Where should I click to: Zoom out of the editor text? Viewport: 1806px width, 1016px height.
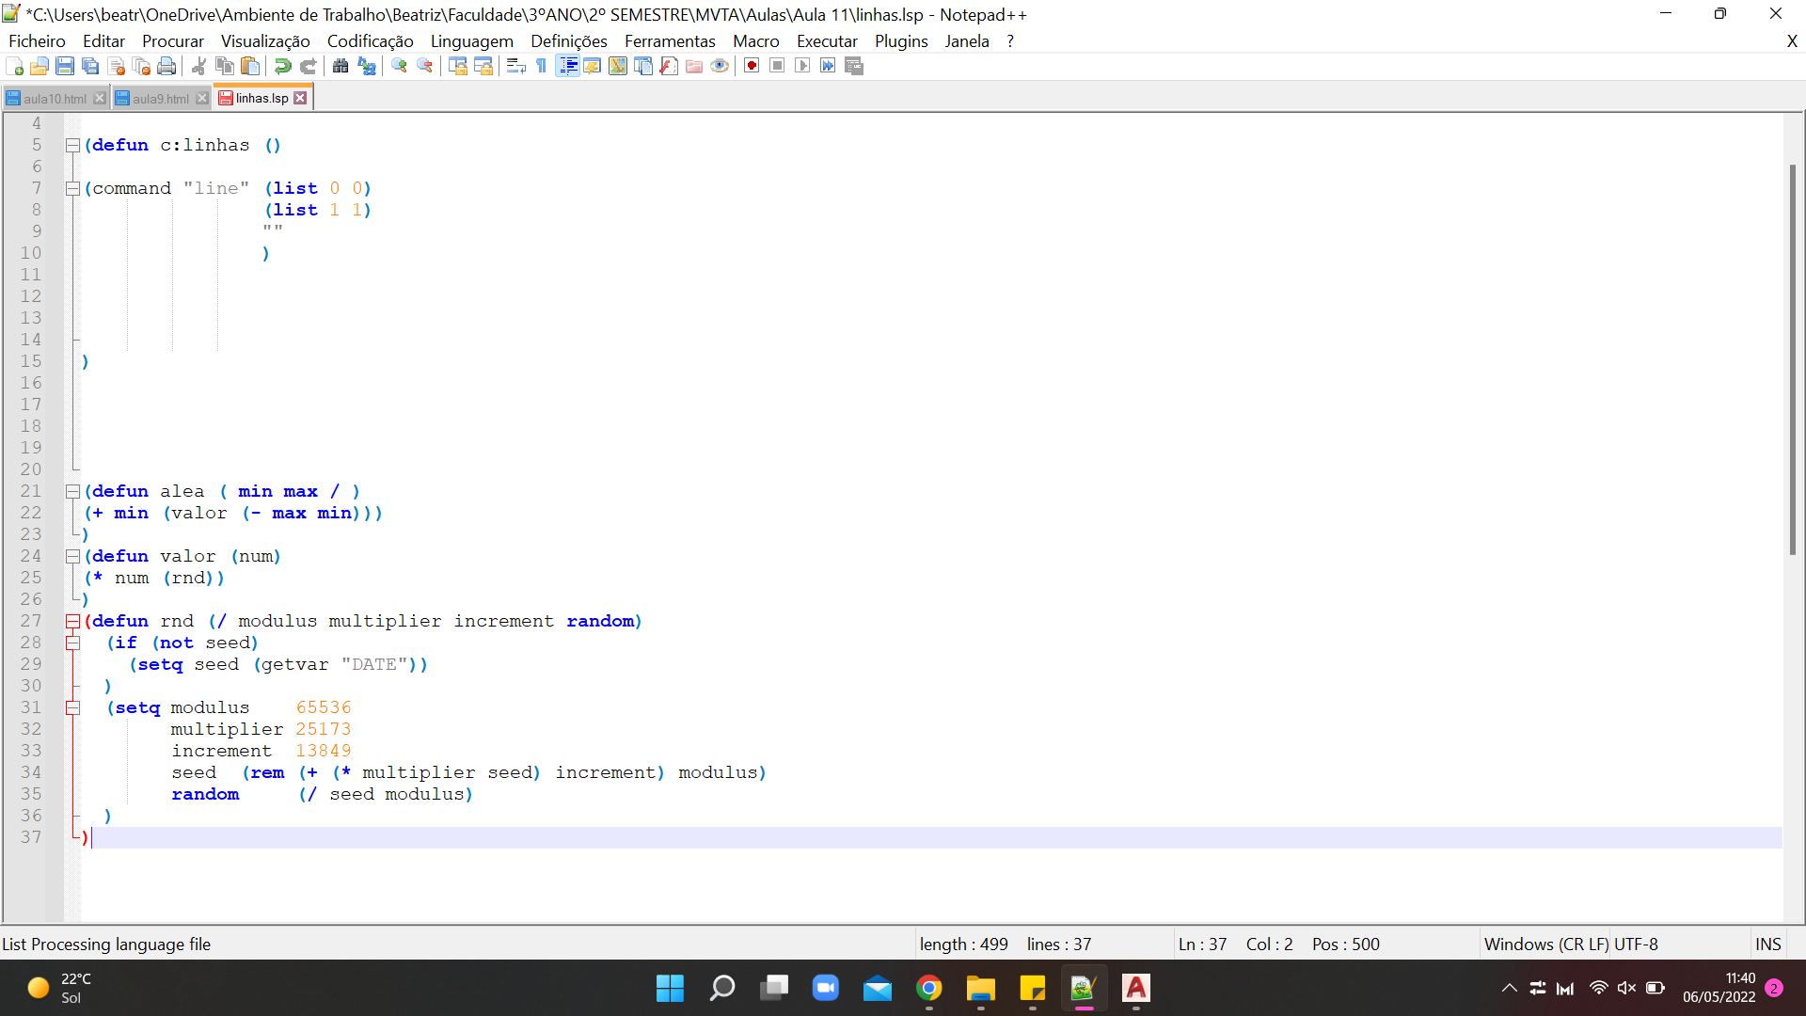point(424,66)
